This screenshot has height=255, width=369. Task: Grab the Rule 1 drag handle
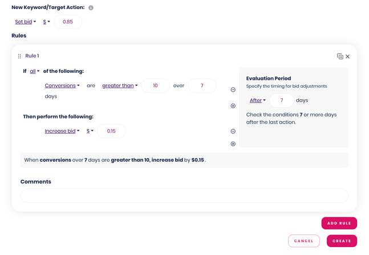pos(19,56)
